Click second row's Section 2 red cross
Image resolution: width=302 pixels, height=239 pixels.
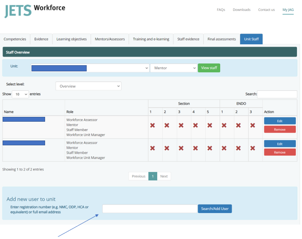tap(167, 148)
